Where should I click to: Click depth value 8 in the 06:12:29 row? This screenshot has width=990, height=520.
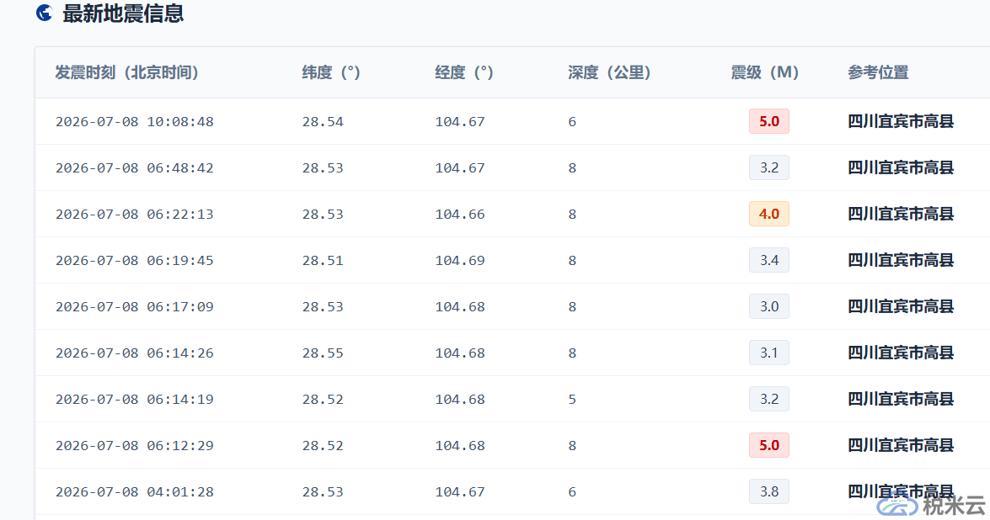tap(572, 446)
